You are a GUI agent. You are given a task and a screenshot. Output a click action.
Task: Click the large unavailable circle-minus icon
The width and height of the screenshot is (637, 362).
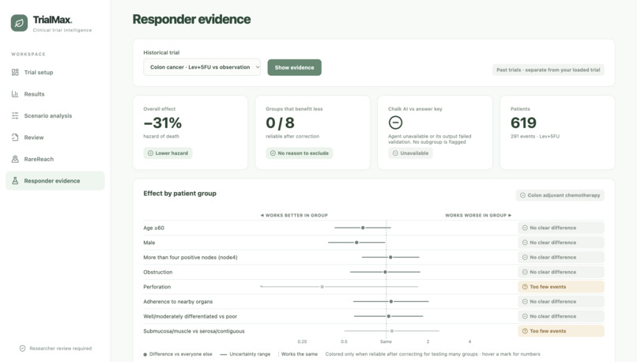[x=395, y=123]
